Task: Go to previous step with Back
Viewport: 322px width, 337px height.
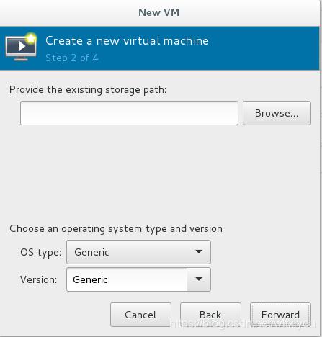Action: pos(210,315)
